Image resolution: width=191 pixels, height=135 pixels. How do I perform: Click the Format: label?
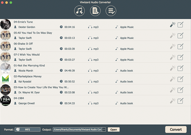tap(9, 130)
